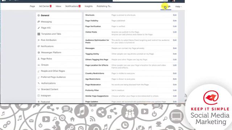The width and height of the screenshot is (232, 130).
Task: Click the Messaging chat icon in sidebar
Action: click(x=39, y=22)
